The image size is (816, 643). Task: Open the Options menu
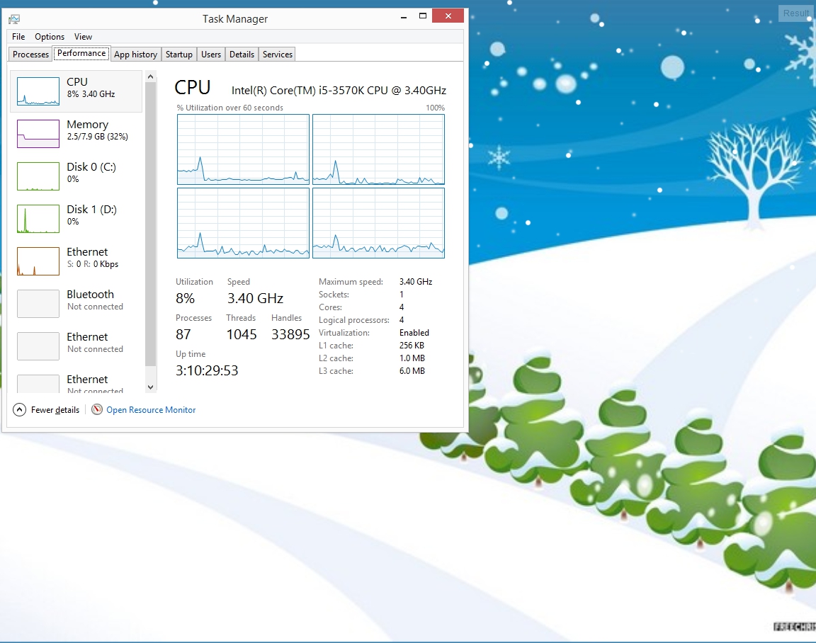tap(50, 37)
